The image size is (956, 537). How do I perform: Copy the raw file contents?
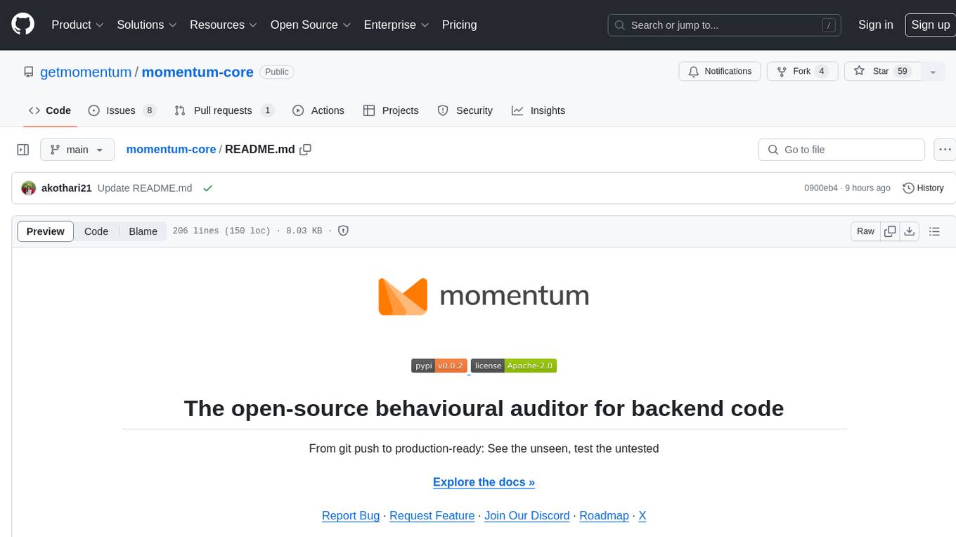tap(891, 231)
